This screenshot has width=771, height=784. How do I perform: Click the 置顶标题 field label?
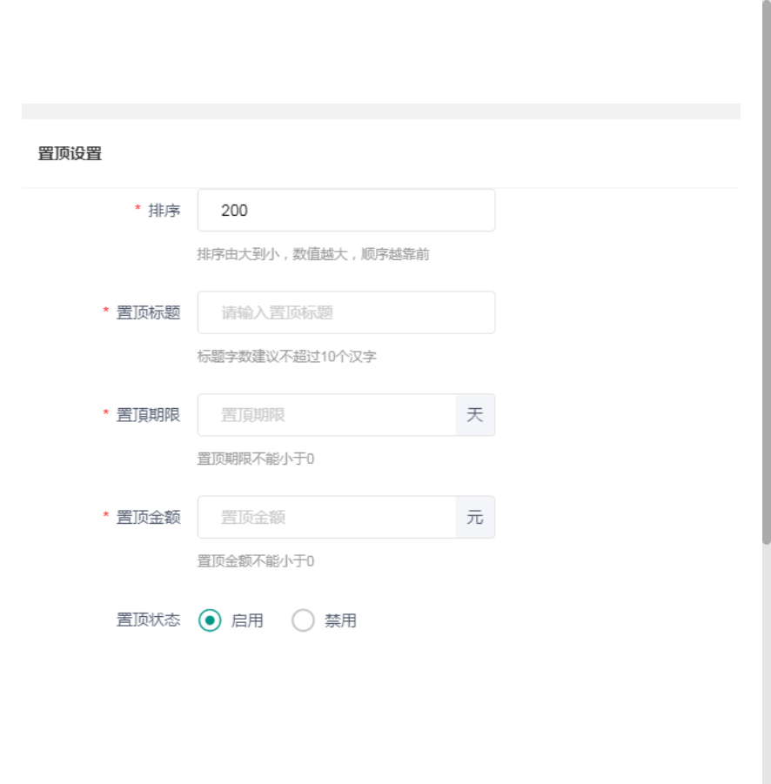(x=148, y=312)
